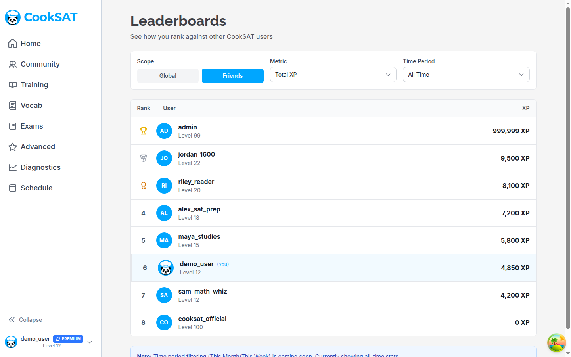Open Advanced via star icon

coord(13,147)
